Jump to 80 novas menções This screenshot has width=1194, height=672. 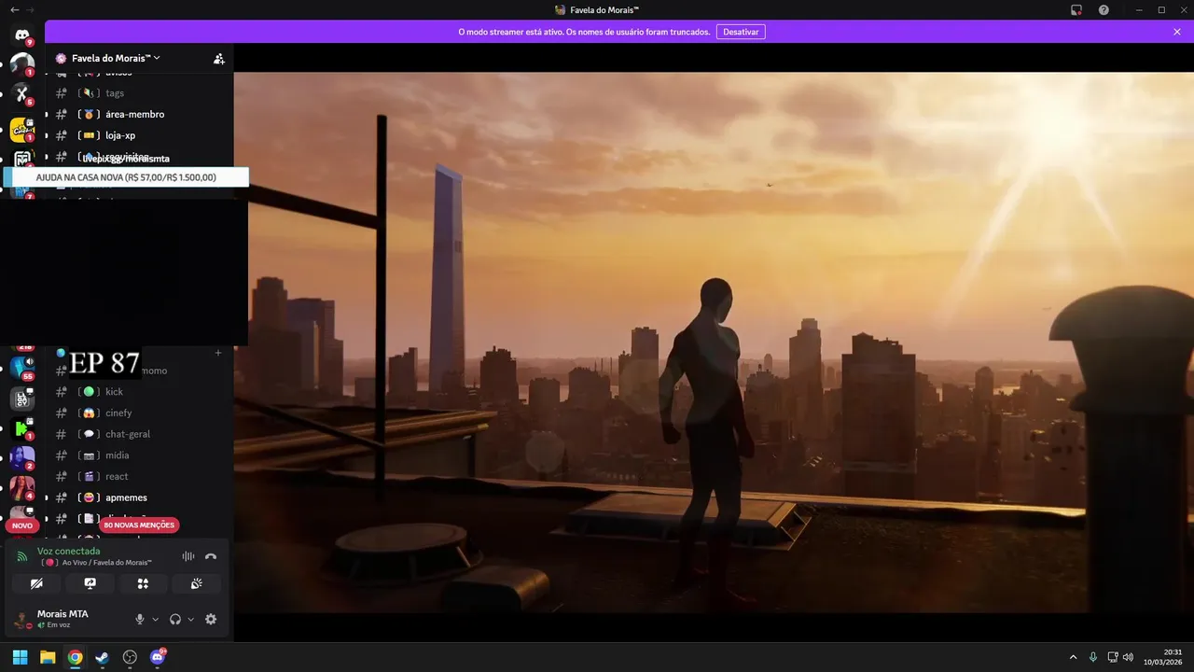click(x=139, y=525)
